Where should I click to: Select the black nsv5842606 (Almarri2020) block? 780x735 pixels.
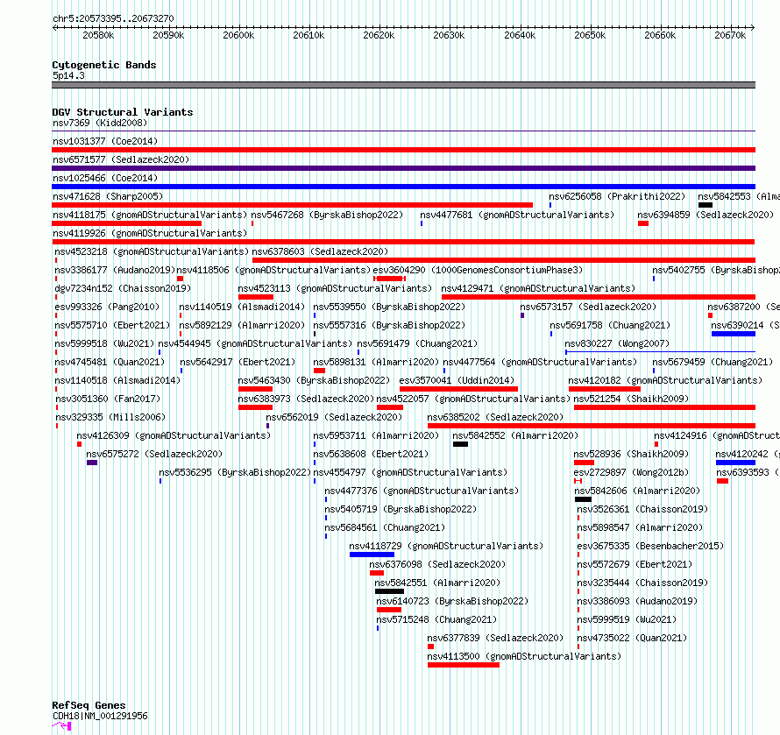[x=583, y=499]
